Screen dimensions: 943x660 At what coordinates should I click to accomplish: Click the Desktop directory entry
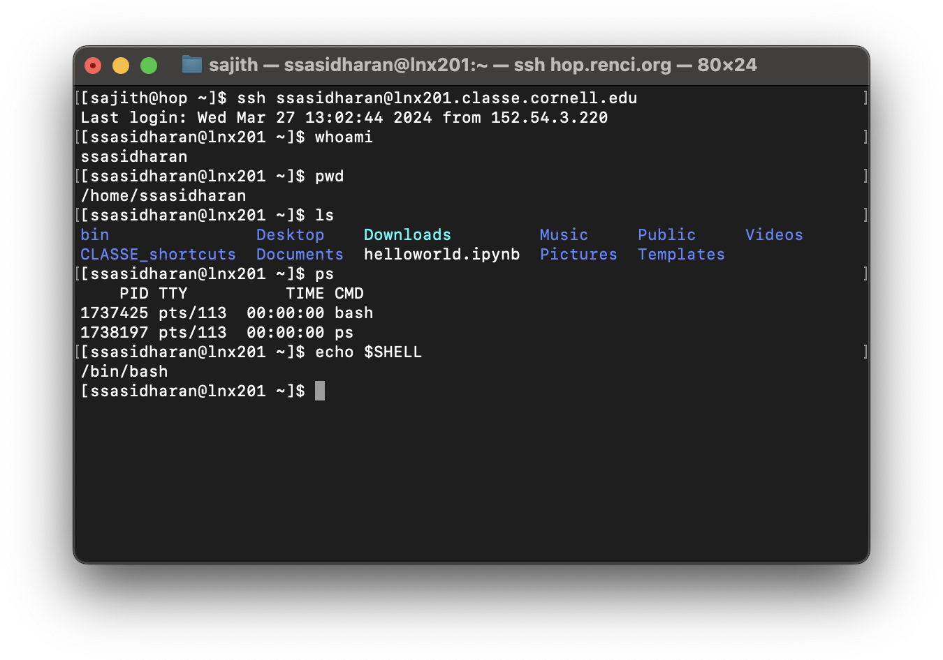pos(290,235)
